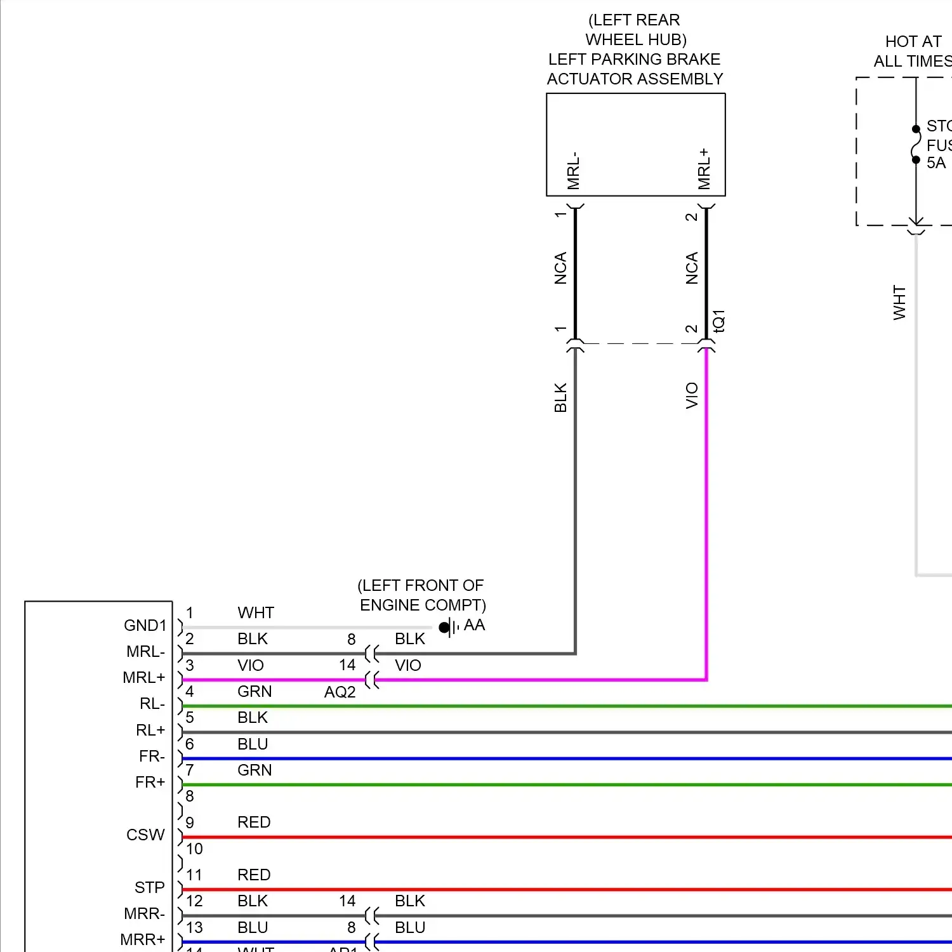Select the vertical "BLK" label below the actuator
Screen dimensions: 952x952
[x=560, y=397]
